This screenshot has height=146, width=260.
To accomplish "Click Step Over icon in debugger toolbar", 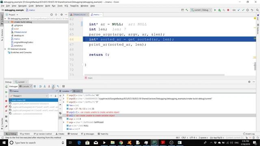I will (x=40, y=86).
